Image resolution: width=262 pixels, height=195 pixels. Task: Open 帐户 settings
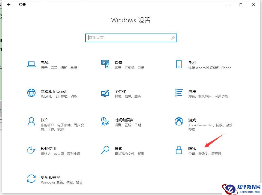click(x=45, y=120)
